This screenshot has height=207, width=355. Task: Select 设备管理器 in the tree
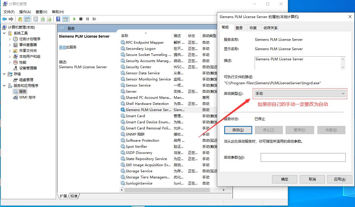pyautogui.click(x=28, y=68)
